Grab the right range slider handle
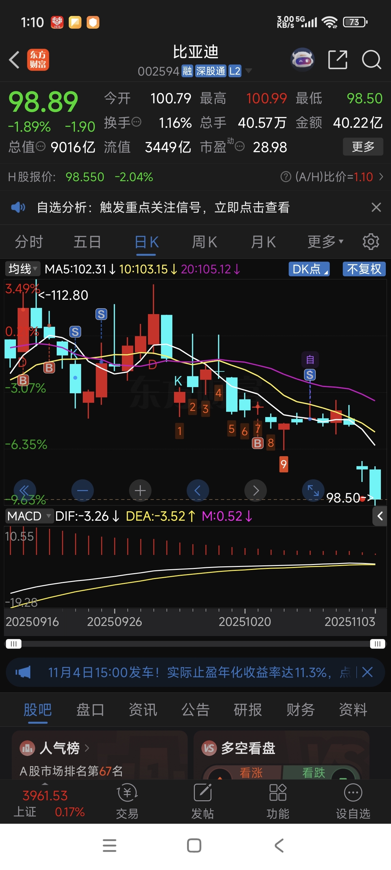The height and width of the screenshot is (870, 391). point(378,644)
